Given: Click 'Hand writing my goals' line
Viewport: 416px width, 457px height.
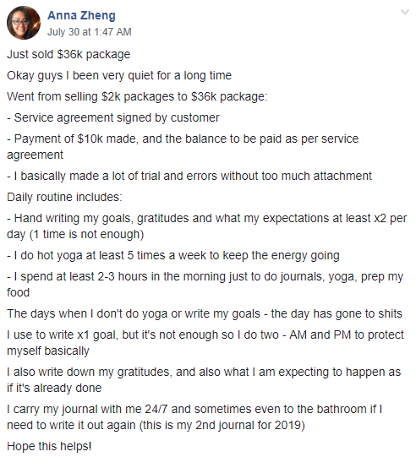Looking at the screenshot, I should tap(206, 226).
